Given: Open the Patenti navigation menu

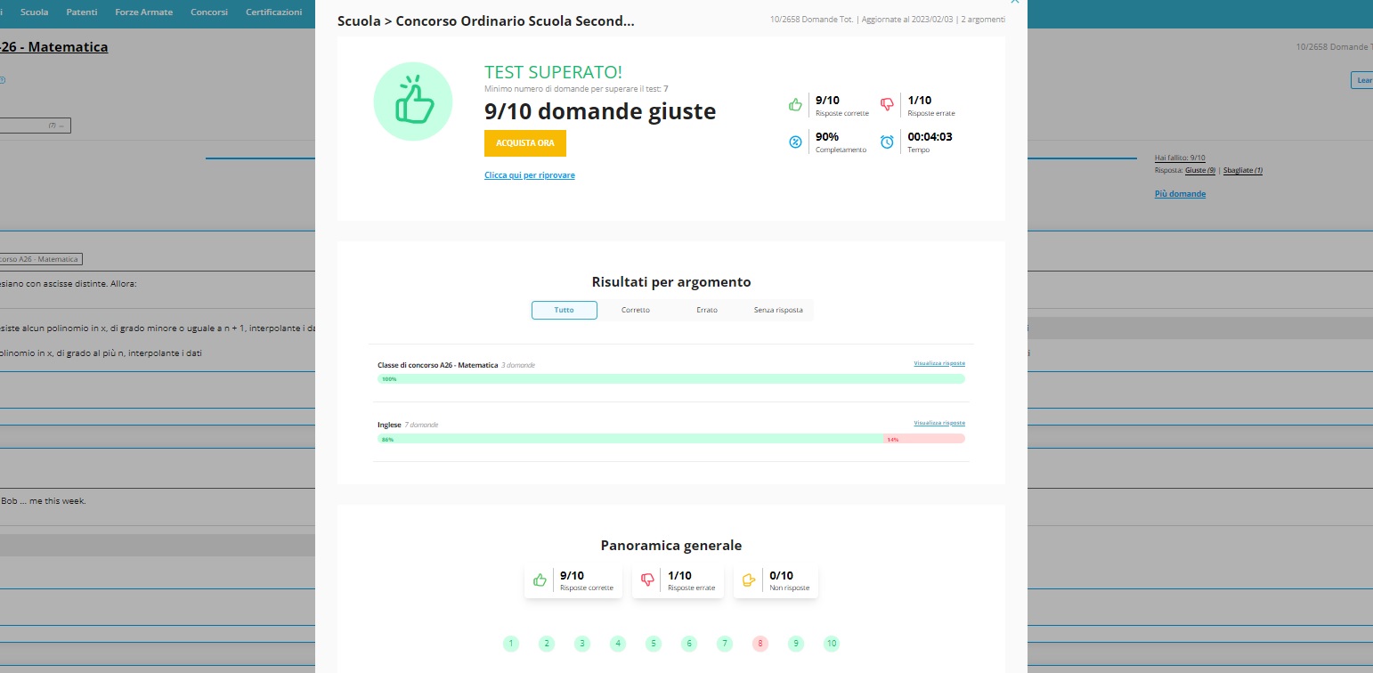Looking at the screenshot, I should tap(81, 12).
